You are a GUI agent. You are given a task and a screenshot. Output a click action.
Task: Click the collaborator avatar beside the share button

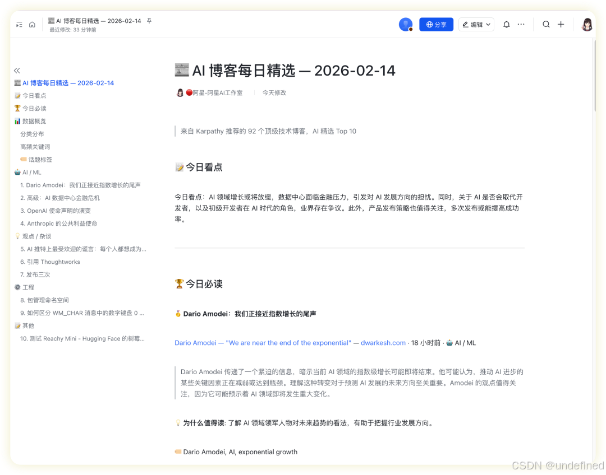(x=405, y=24)
